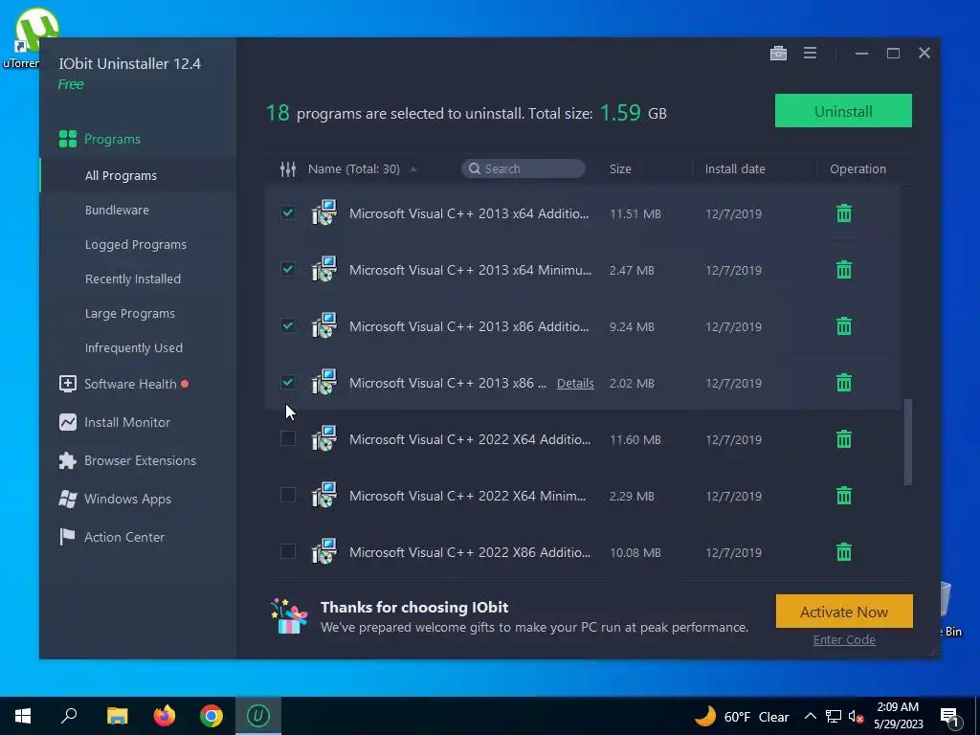The image size is (980, 735).
Task: Open the notification center icon
Action: (948, 717)
